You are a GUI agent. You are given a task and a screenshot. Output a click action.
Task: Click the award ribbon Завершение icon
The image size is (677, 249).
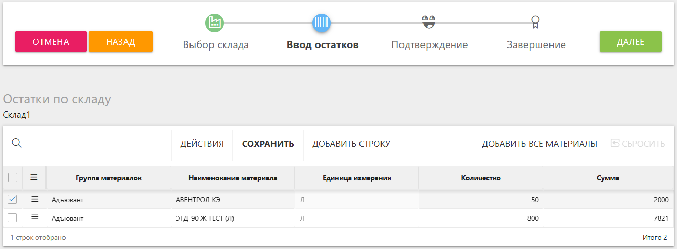[x=536, y=22]
